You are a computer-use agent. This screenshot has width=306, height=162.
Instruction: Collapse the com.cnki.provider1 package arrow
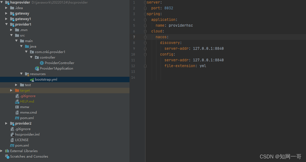pos(26,52)
